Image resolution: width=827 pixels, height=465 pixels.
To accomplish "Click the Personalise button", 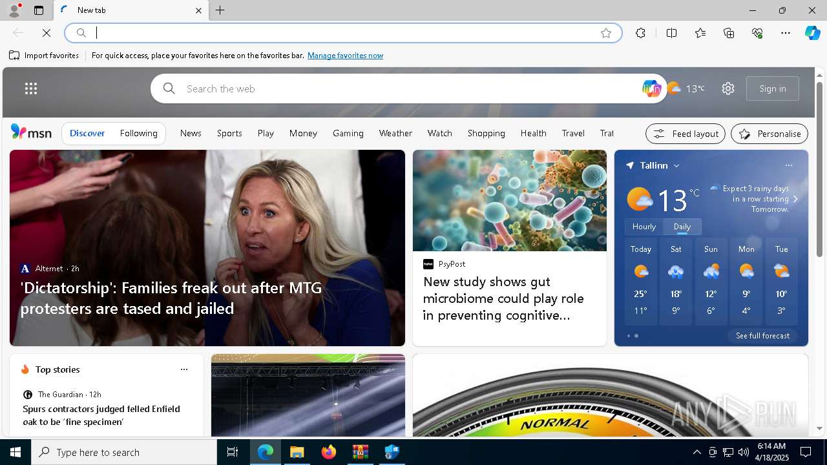I will point(769,134).
